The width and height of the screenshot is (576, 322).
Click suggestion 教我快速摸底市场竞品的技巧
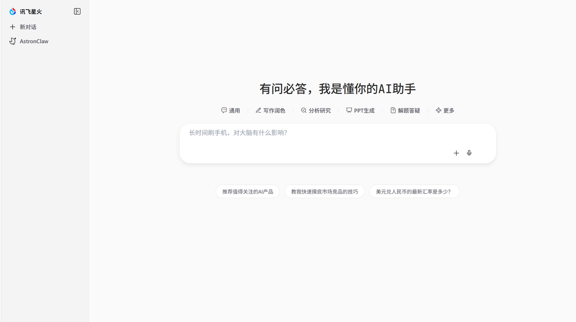(324, 191)
